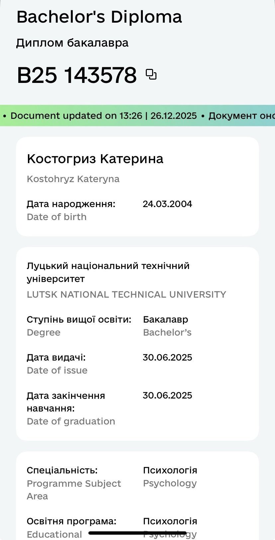Screen dimensions: 275x540
Task: Tap the Дата видачі label
Action: (x=56, y=358)
